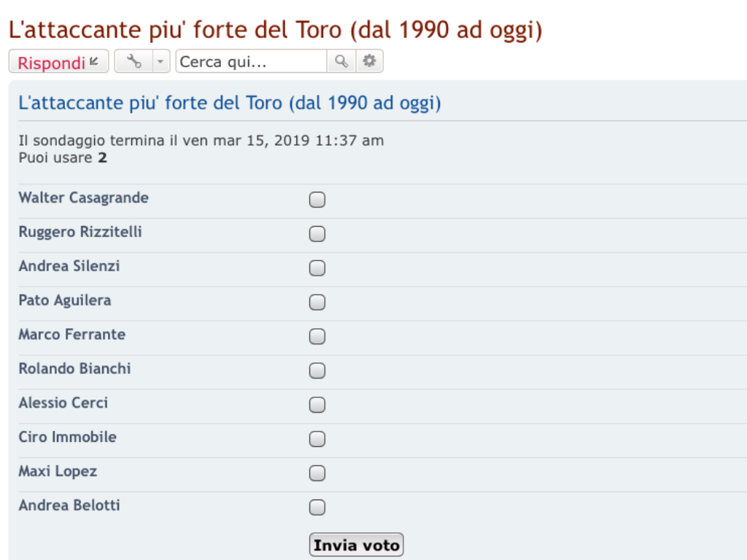747x560 pixels.
Task: Select Andrea Silenzi checkbox
Action: pos(317,268)
